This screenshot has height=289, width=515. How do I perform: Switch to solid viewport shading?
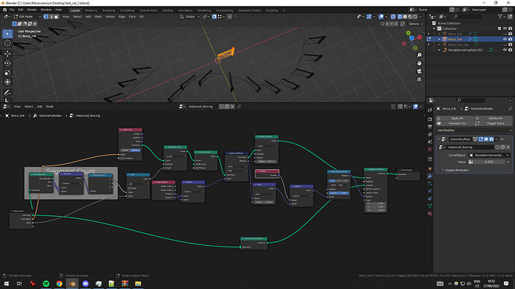tap(405, 16)
